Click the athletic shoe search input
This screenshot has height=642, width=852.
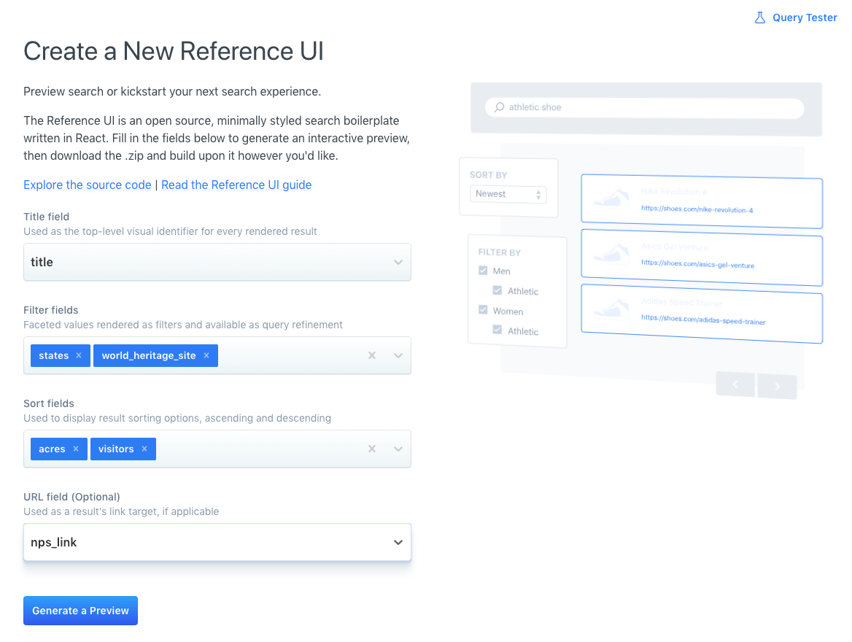[x=642, y=107]
